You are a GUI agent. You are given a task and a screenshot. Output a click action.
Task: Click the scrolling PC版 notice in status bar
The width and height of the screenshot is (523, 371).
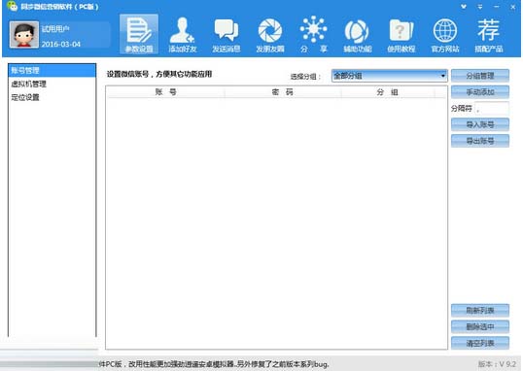[214, 364]
